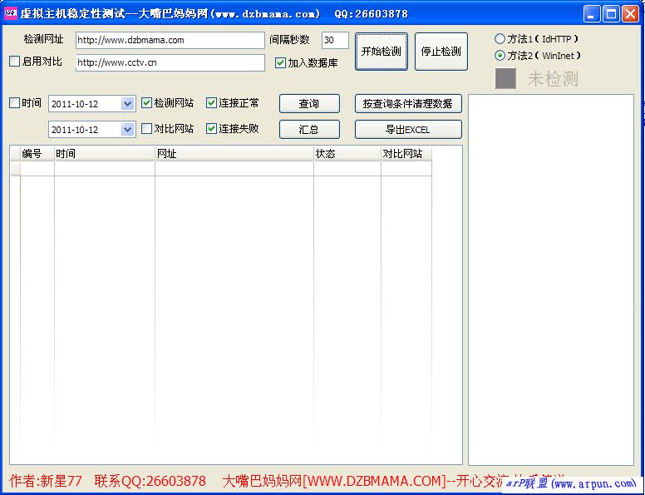Check the 对比网站 checkbox
This screenshot has height=495, width=645.
coord(147,129)
